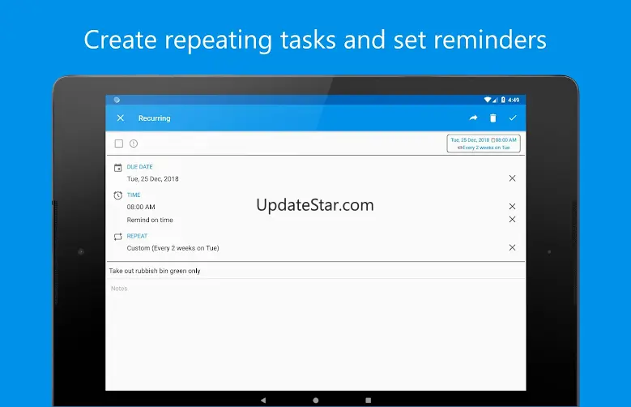
Task: Click the 4:49 status bar clock
Action: pyautogui.click(x=514, y=100)
